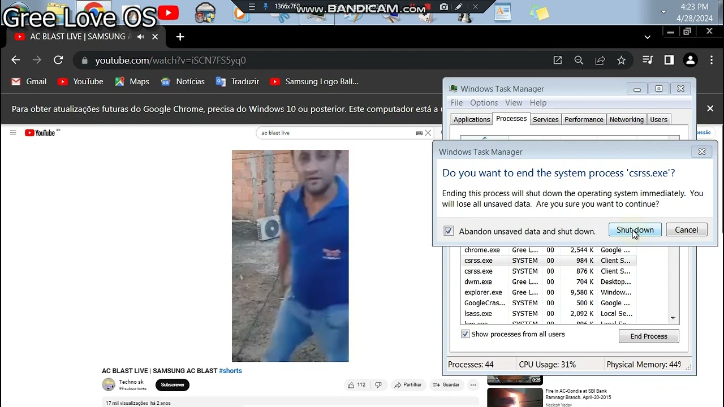Open Chrome media controls icon

coord(648,60)
